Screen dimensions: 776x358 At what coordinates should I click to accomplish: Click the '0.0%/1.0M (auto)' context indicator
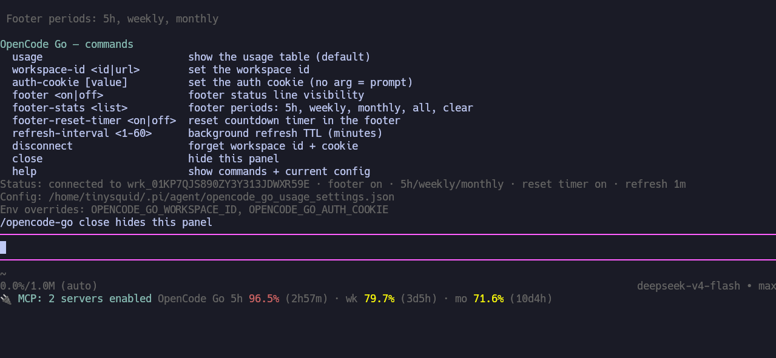coord(49,286)
